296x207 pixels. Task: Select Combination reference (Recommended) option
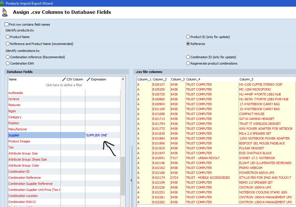point(8,57)
